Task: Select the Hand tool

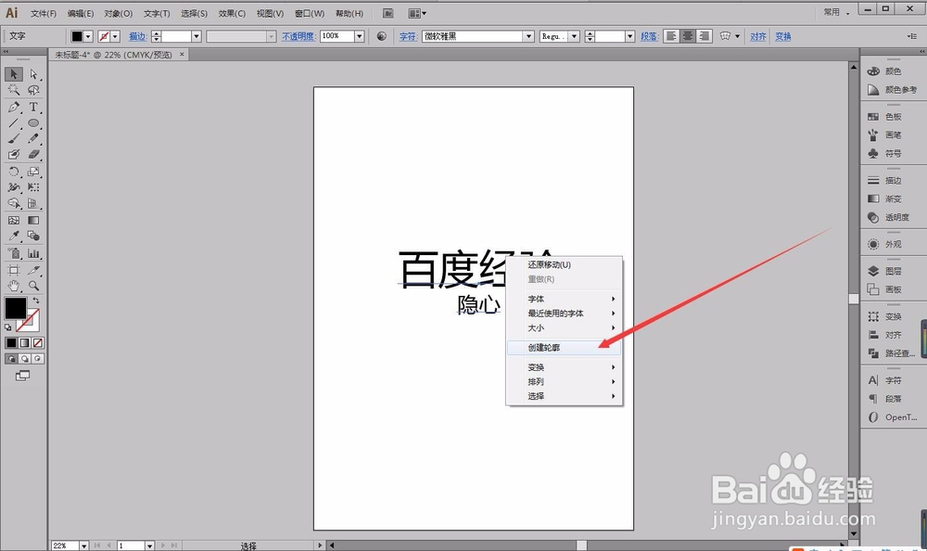Action: coord(14,286)
